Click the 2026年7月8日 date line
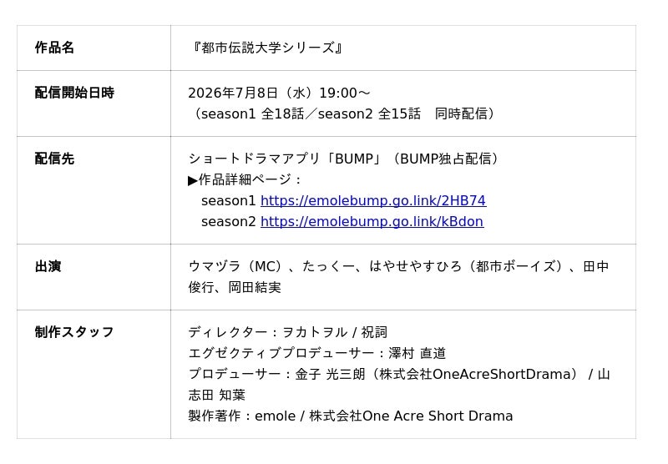The width and height of the screenshot is (668, 464). [x=279, y=93]
